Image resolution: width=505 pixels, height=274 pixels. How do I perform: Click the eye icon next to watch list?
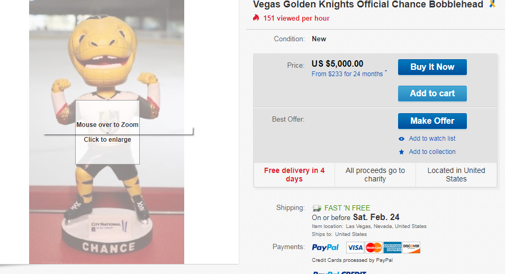tap(402, 139)
